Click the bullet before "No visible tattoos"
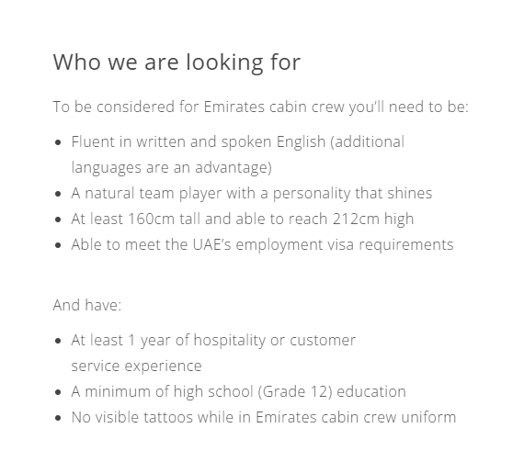The image size is (524, 462). 58,418
